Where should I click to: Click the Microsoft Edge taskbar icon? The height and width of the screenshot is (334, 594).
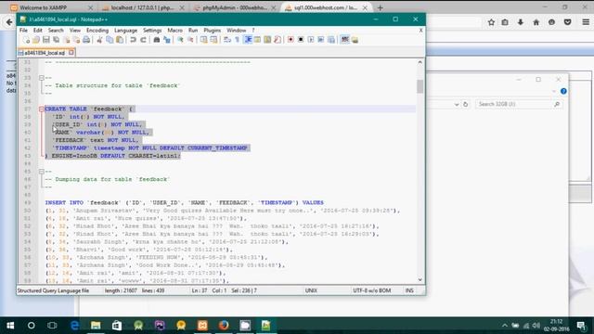(74, 326)
